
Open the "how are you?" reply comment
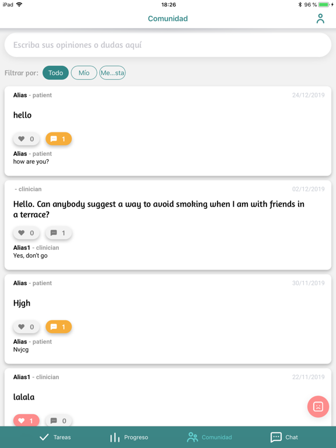31,162
